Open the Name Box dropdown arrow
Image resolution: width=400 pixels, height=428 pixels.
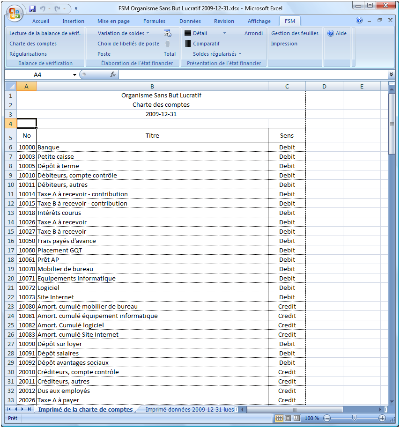(74, 75)
